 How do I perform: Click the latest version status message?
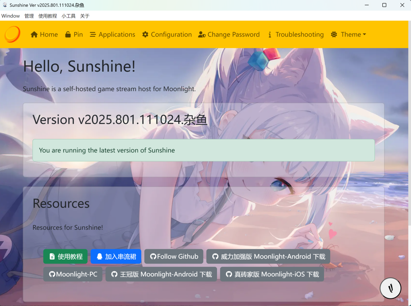203,150
